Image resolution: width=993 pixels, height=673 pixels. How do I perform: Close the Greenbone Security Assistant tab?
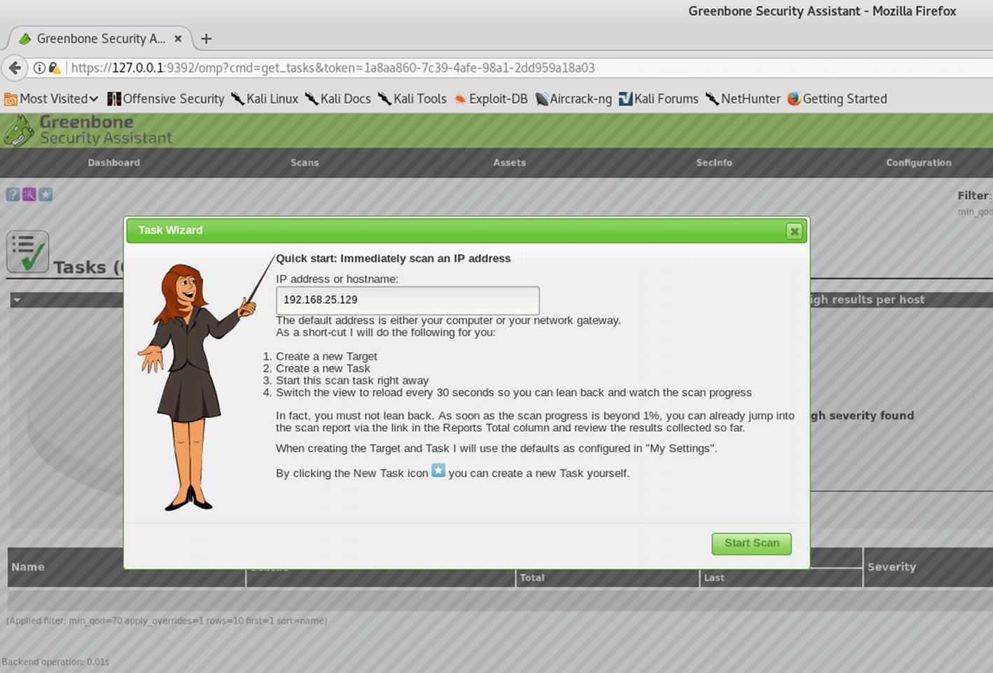click(178, 39)
